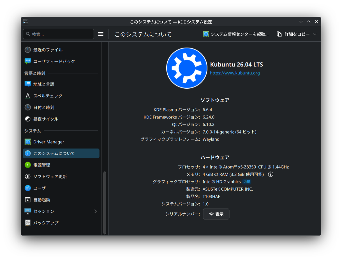
Task: Open 最近のファイル settings
Action: tap(61, 50)
